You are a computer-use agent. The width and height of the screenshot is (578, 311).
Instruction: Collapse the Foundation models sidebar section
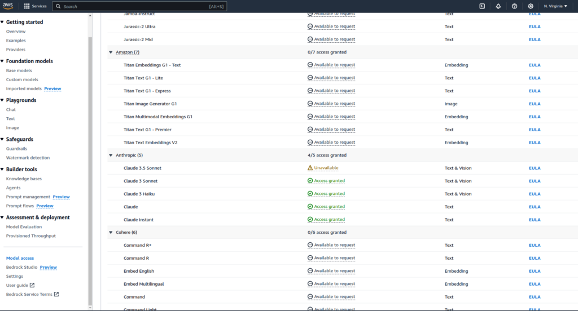(x=2, y=61)
